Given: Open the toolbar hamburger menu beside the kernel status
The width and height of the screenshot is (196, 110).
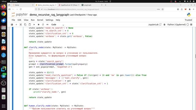Looking at the screenshot, I should (x=191, y=24).
